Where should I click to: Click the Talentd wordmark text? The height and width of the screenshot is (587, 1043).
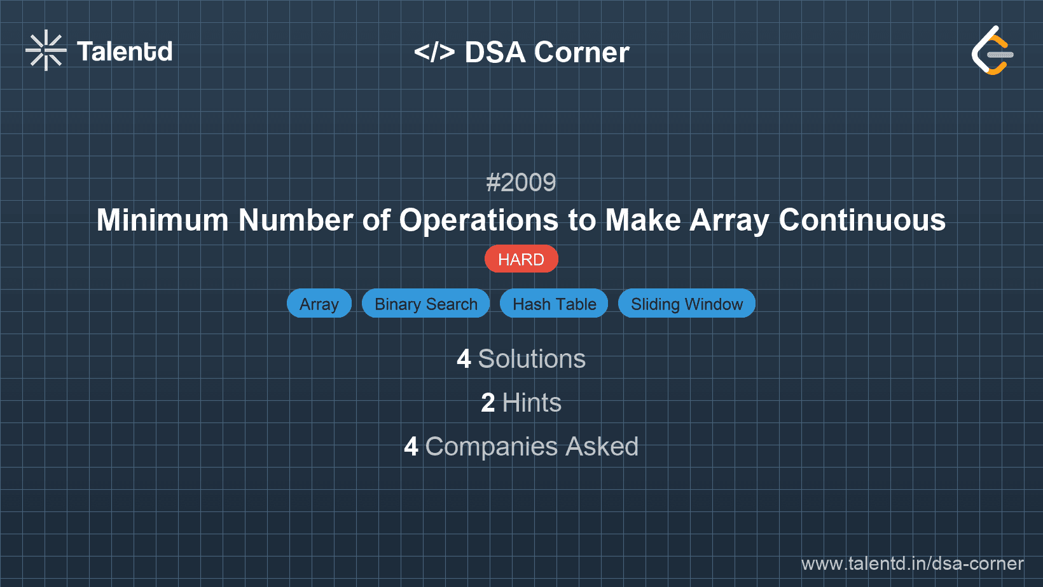[x=125, y=51]
